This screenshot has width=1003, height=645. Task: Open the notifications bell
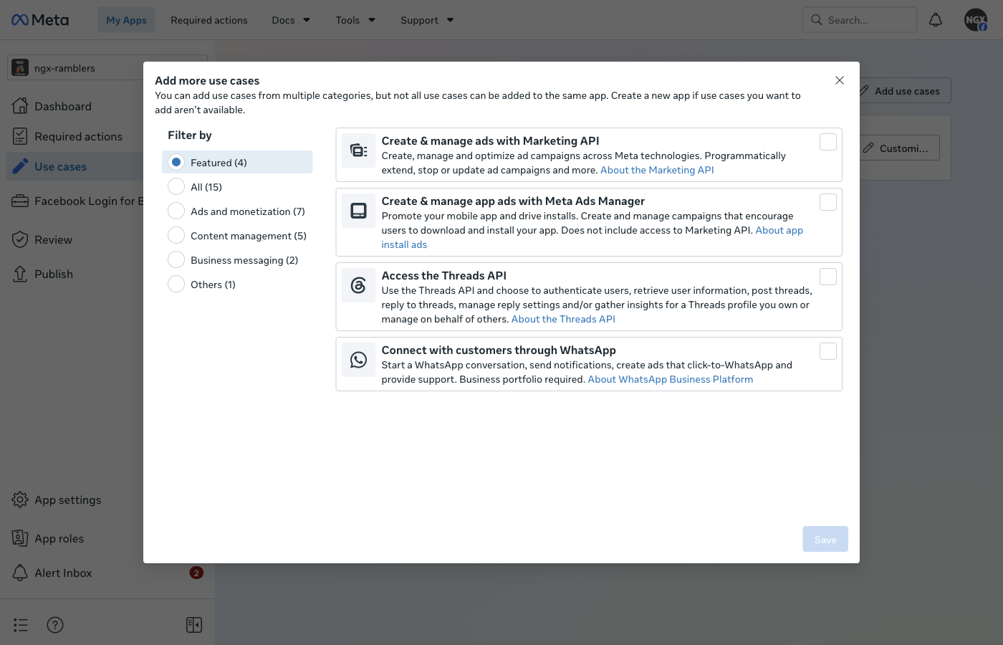click(x=936, y=20)
